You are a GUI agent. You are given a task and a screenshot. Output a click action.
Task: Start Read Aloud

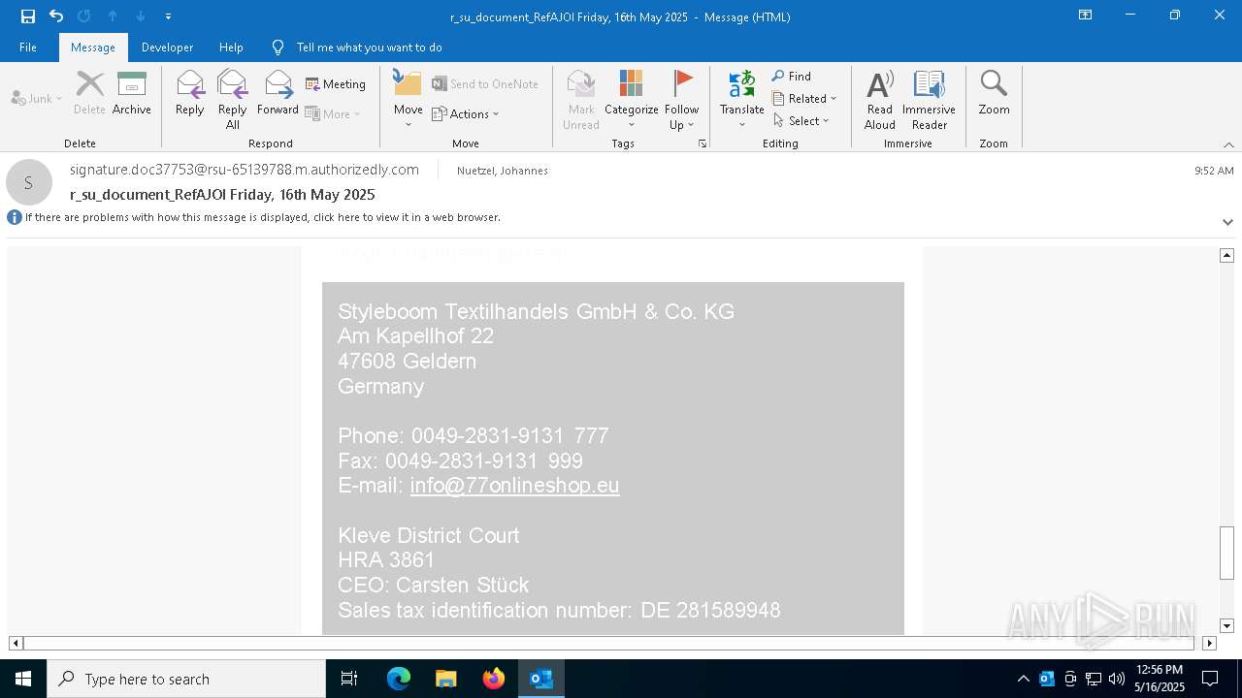tap(880, 99)
